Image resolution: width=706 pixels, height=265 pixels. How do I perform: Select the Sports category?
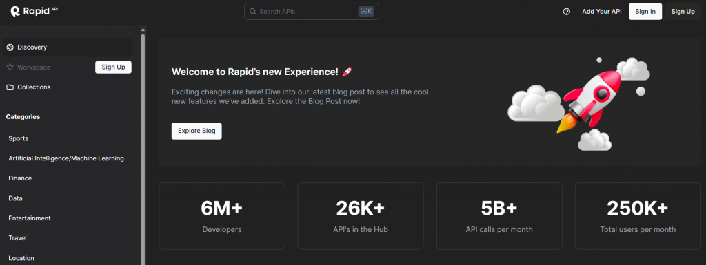[x=19, y=138]
